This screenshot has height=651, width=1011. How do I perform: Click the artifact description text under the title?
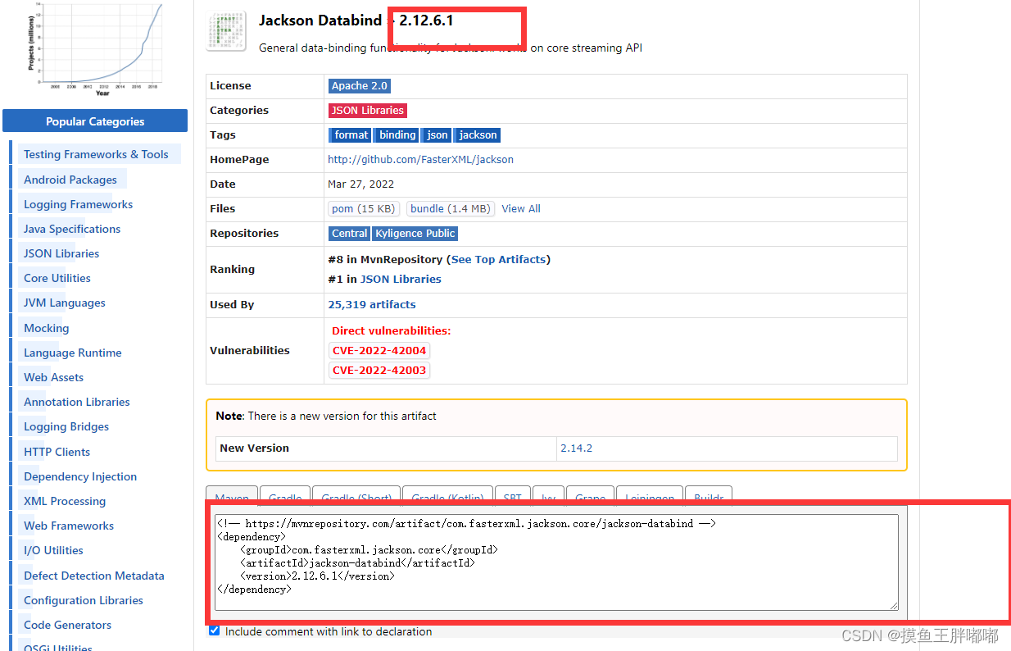[x=451, y=48]
